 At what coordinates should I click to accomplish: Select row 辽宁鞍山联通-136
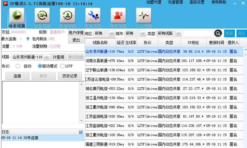tap(164, 70)
